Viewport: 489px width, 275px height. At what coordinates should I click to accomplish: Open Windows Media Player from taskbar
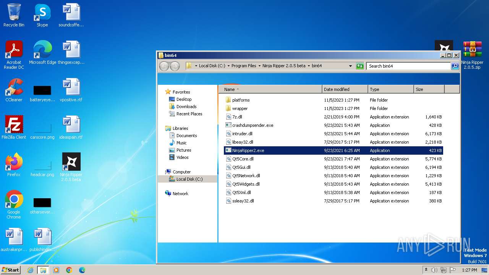coord(56,270)
